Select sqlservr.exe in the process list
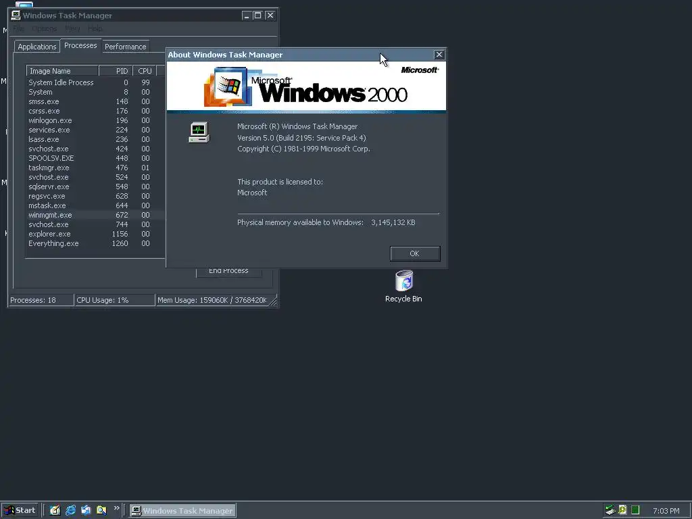 (x=95, y=187)
